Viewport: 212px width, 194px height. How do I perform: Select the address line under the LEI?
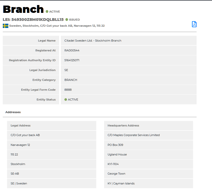57,26
